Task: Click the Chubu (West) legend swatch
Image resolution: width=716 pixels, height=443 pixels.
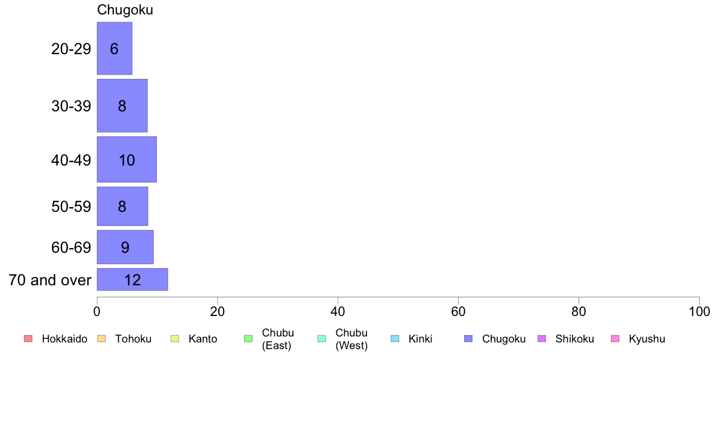Action: 321,338
